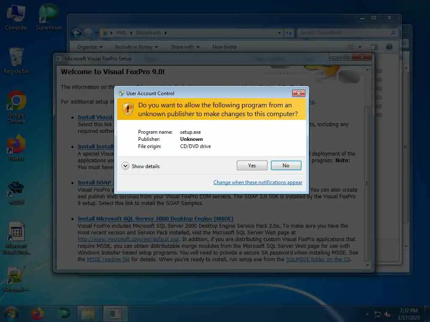Open Share with dropdown in Explorer
Screen dimensions: 430x322
tap(185, 47)
